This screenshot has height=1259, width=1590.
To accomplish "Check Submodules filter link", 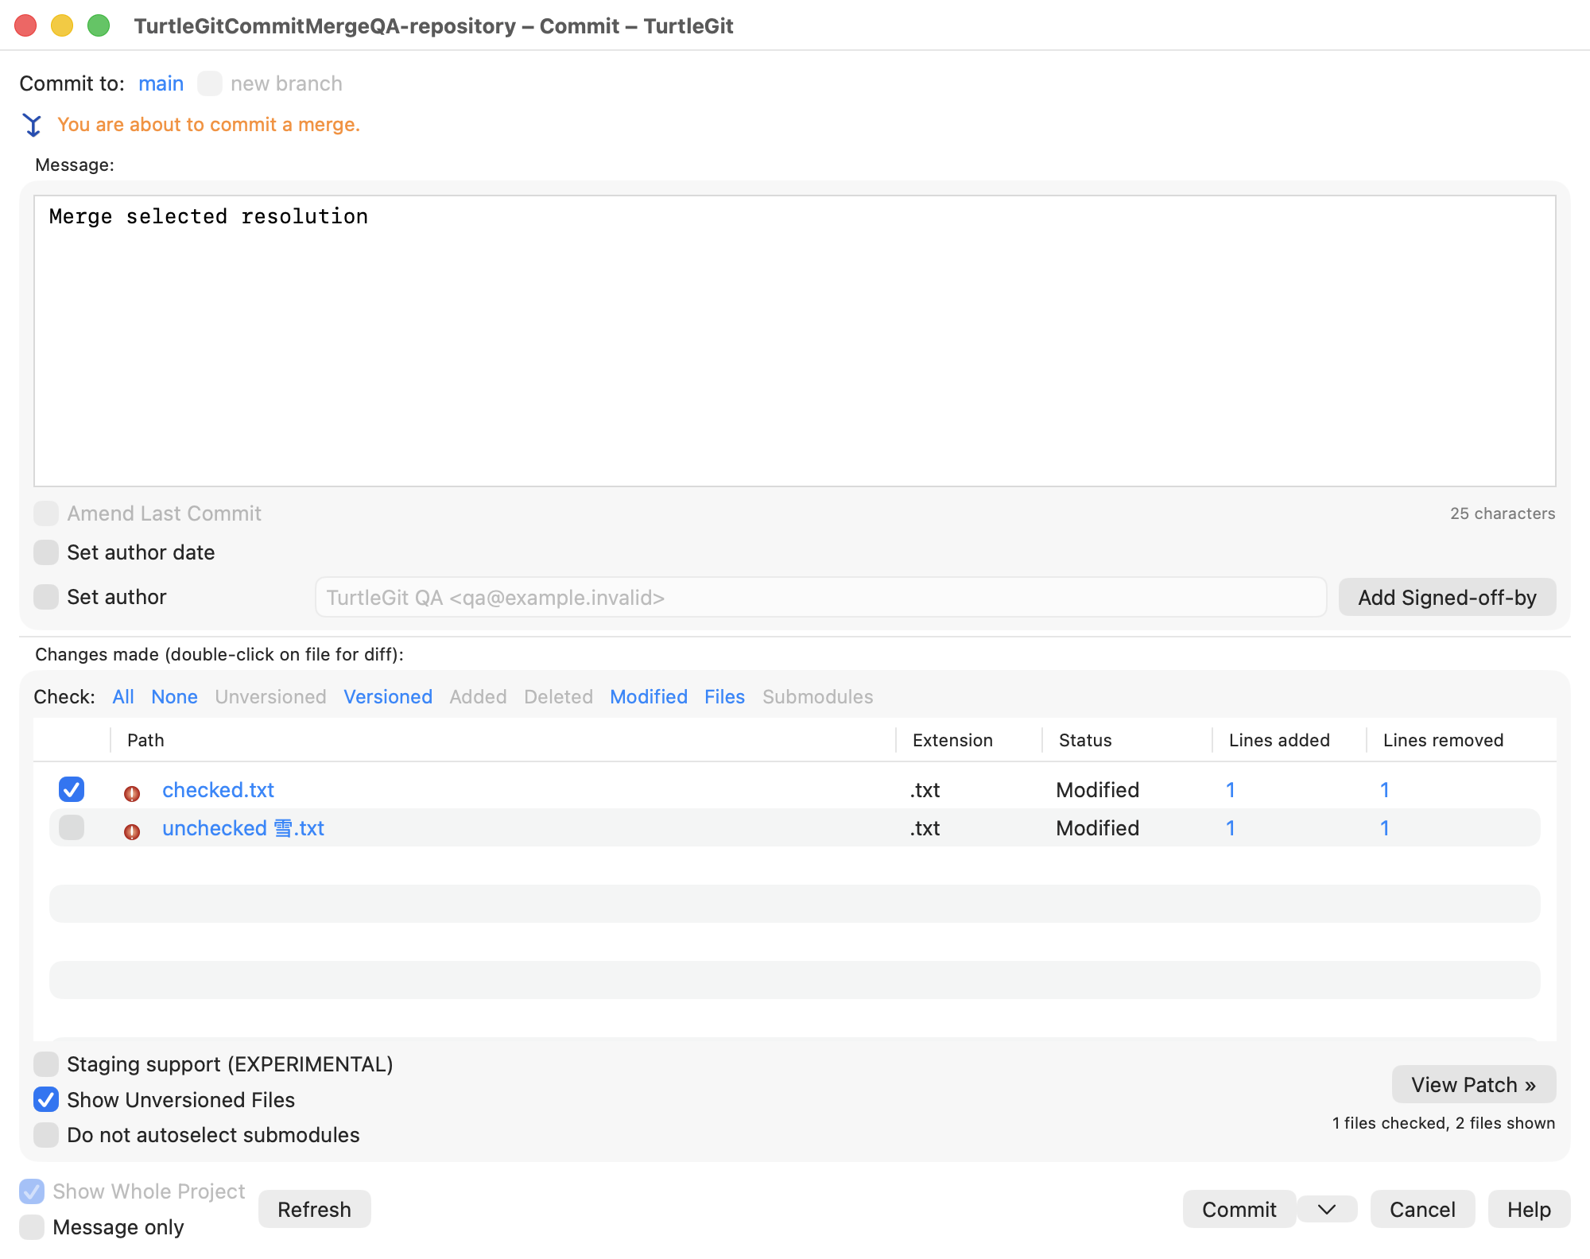I will click(817, 697).
